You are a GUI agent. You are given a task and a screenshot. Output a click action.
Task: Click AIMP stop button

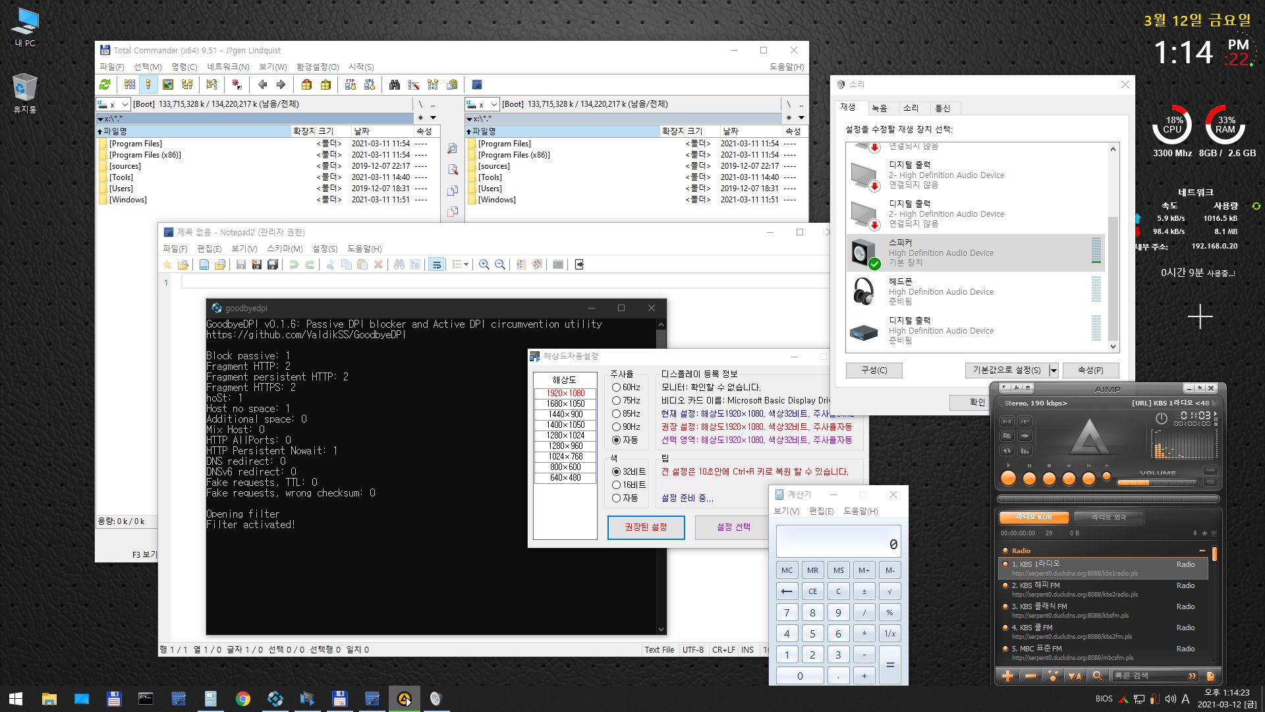(1049, 479)
